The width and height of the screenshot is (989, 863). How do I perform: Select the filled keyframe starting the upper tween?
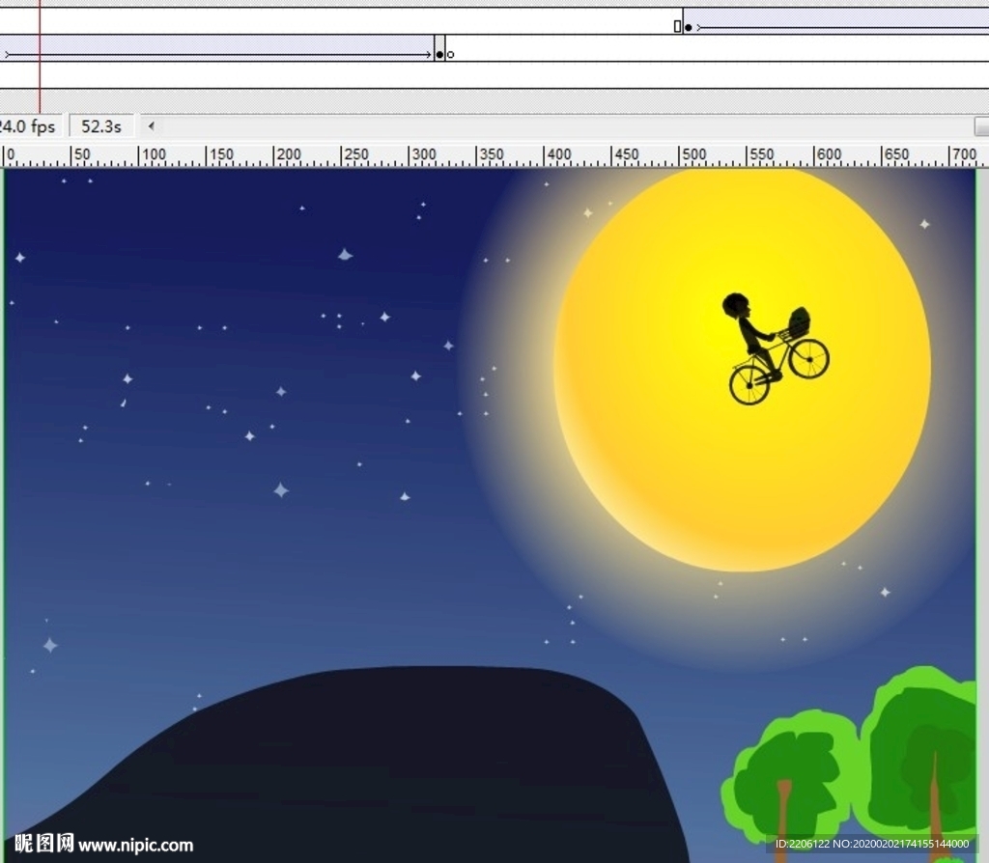click(x=688, y=27)
